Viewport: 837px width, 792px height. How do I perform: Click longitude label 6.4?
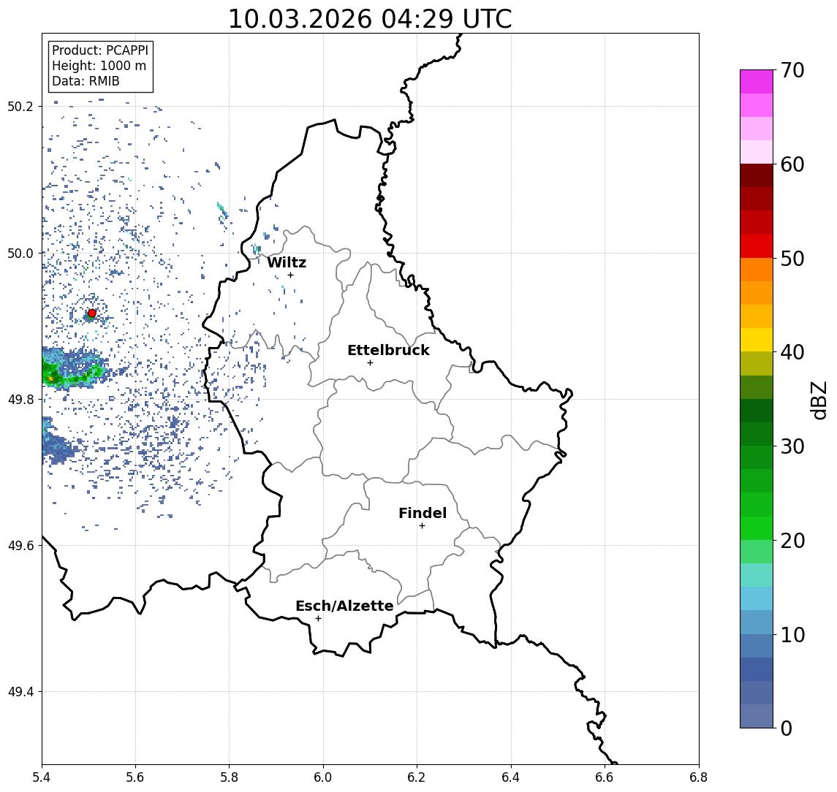(511, 777)
